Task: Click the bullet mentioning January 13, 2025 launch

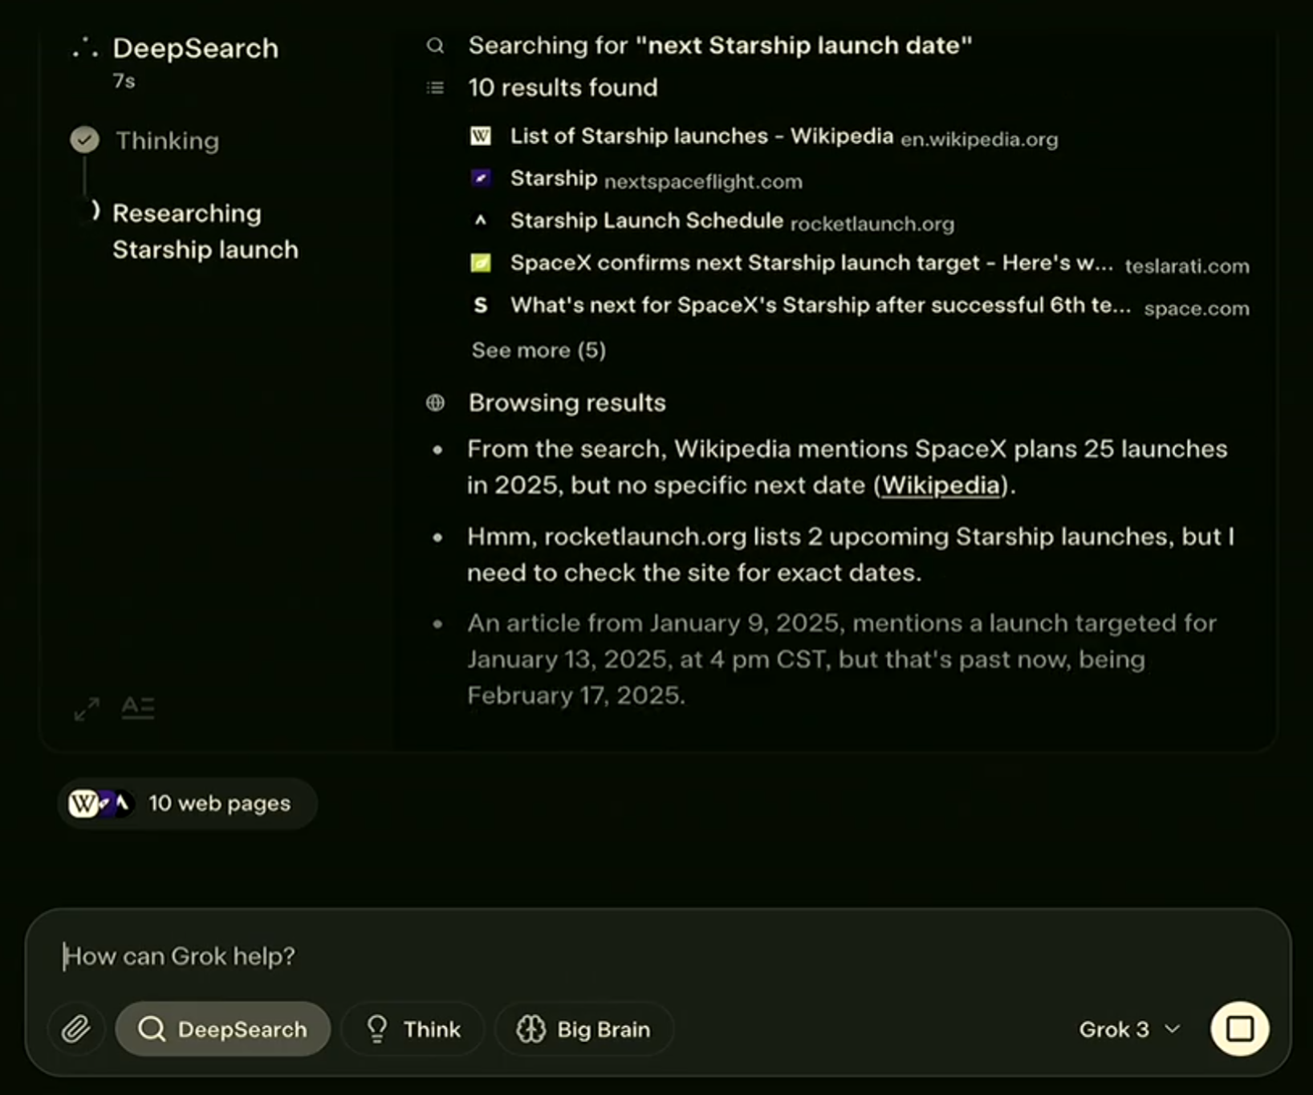Action: [x=843, y=659]
